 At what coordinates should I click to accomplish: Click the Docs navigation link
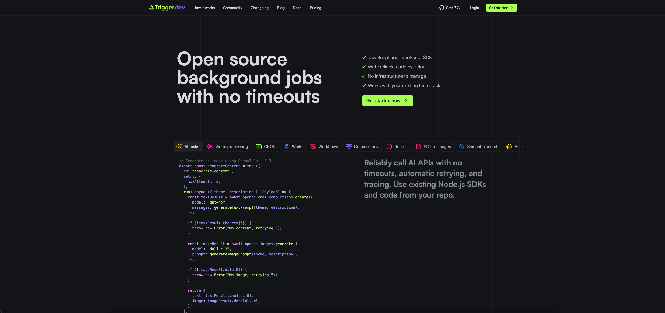tap(297, 8)
